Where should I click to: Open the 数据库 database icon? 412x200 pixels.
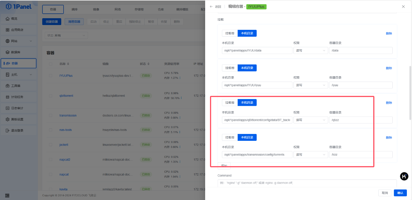pyautogui.click(x=8, y=52)
